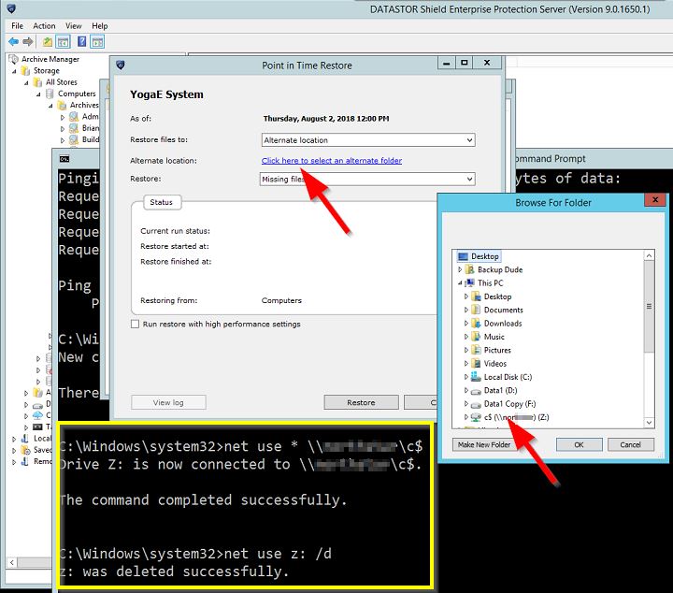Click the Forward arrow toolbar icon
The width and height of the screenshot is (673, 593).
point(28,42)
